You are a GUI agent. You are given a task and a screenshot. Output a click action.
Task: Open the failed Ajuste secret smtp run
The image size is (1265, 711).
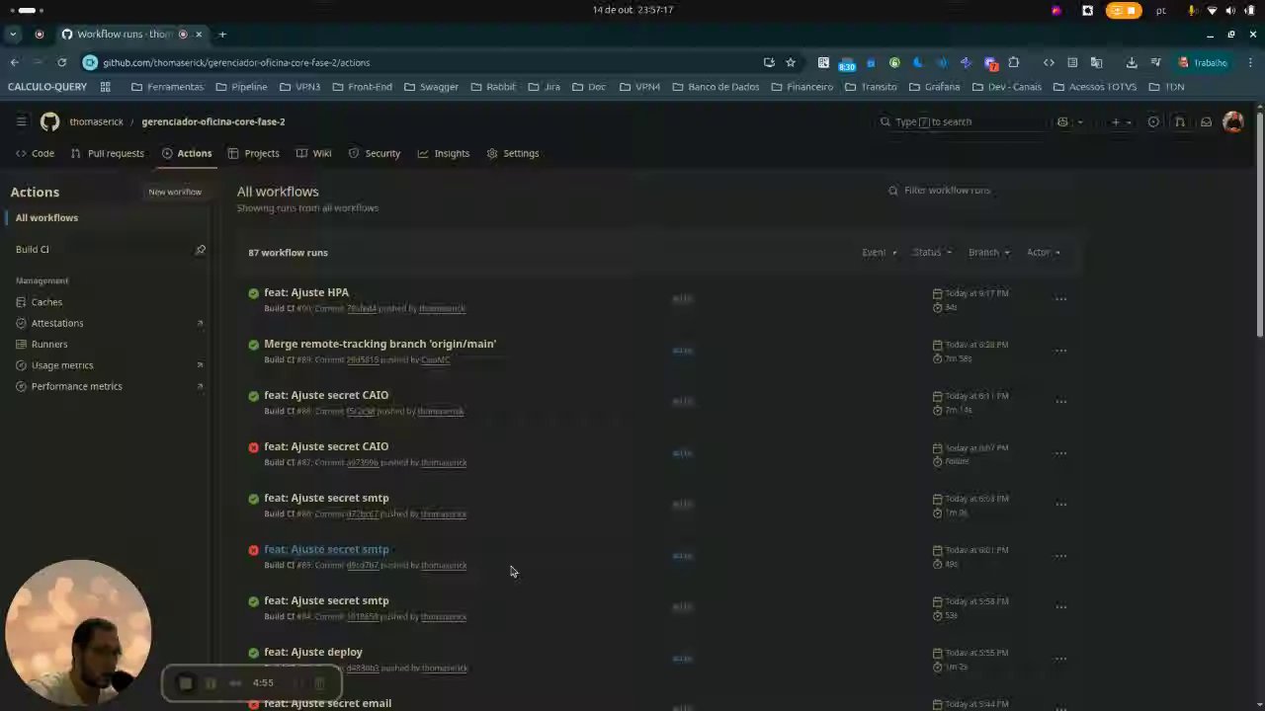(326, 549)
